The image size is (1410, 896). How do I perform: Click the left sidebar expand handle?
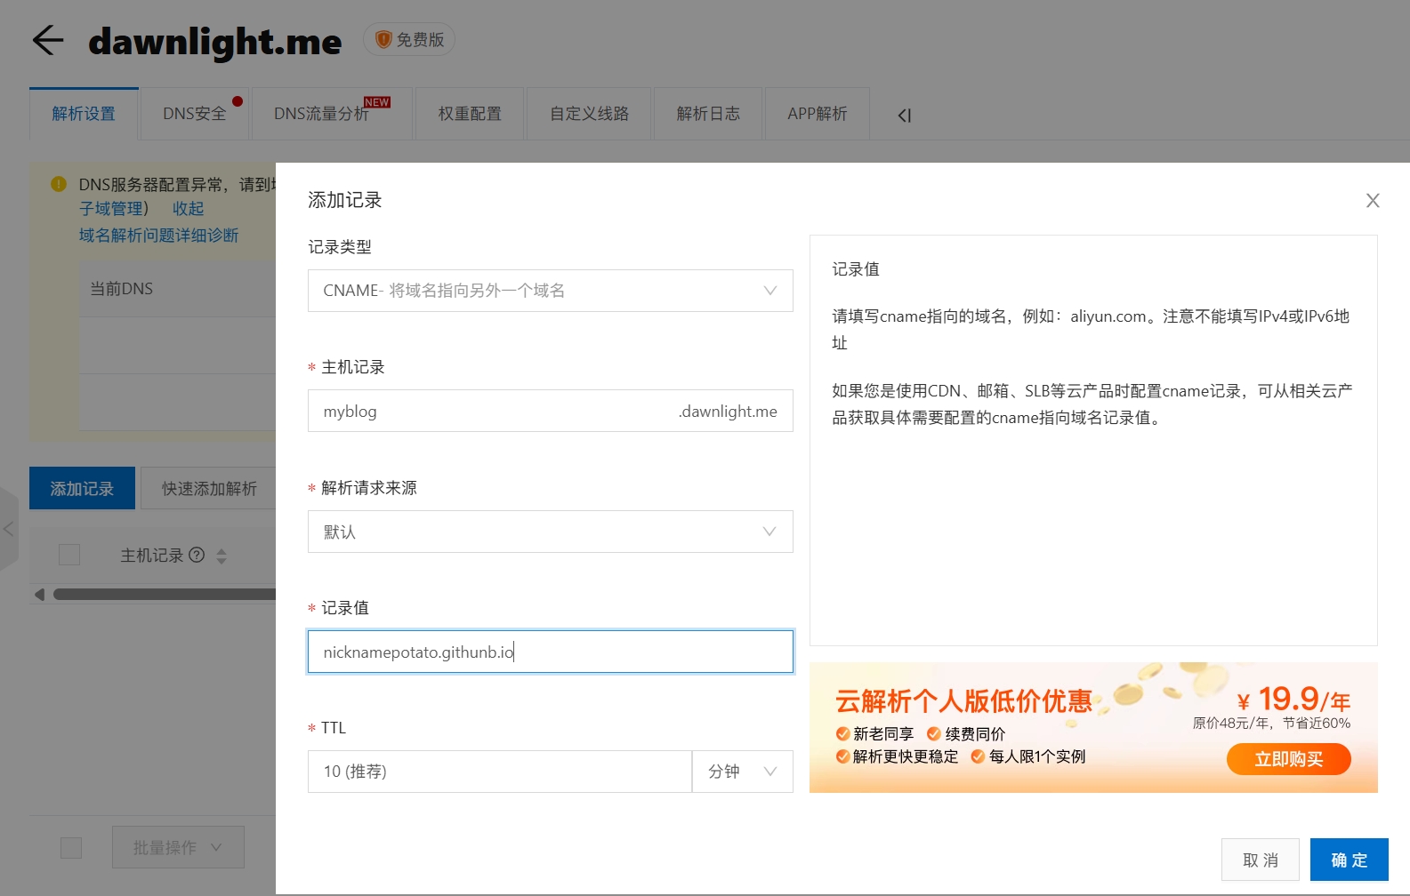point(8,529)
